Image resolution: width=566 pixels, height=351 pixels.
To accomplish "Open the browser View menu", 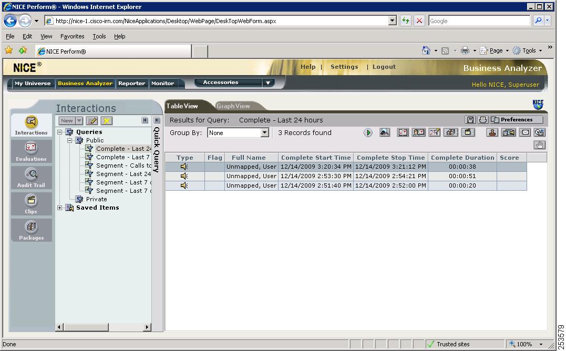I will (x=46, y=36).
